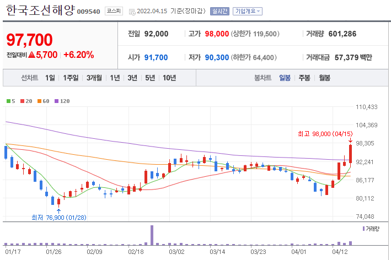Image resolution: width=391 pixels, height=260 pixels.
Task: Click the current price 97,700
Action: click(x=29, y=40)
